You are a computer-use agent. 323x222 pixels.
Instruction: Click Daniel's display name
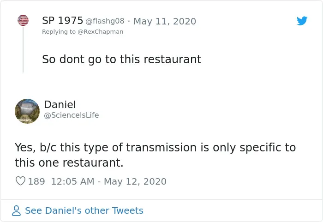tap(60, 104)
